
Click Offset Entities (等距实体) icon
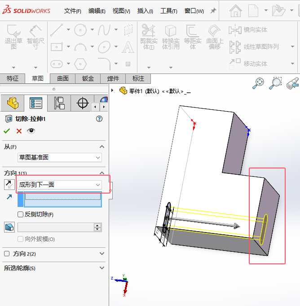click(x=193, y=30)
